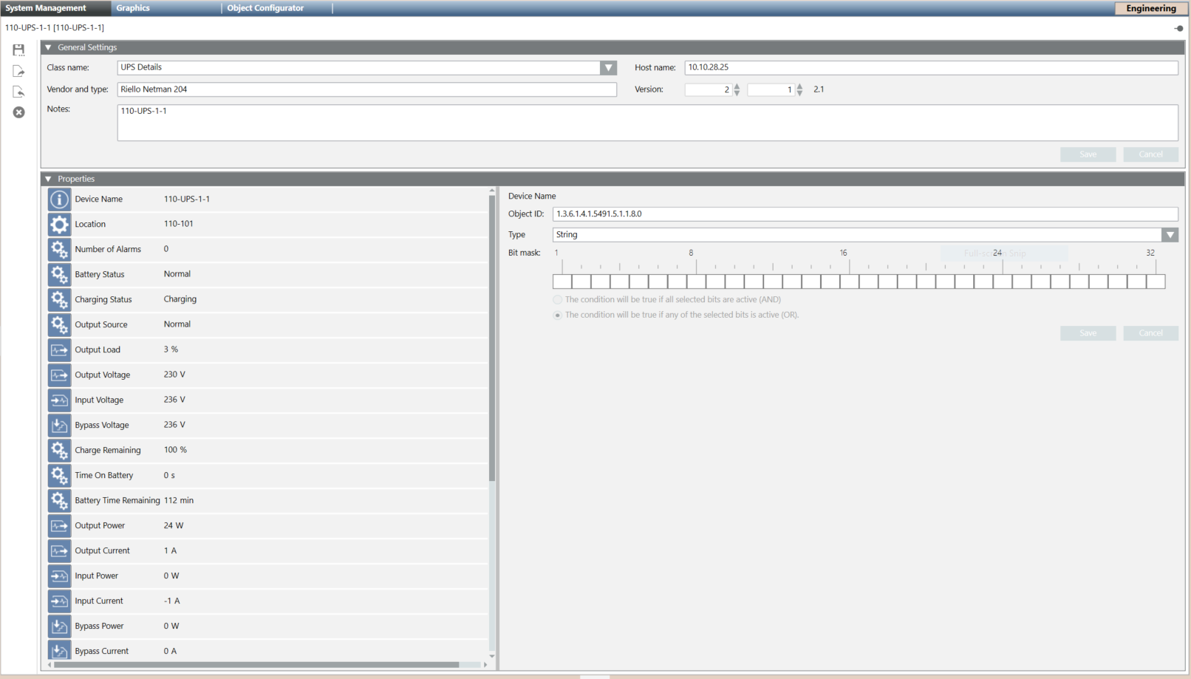
Task: Click the Bypass Voltage property icon
Action: [59, 425]
